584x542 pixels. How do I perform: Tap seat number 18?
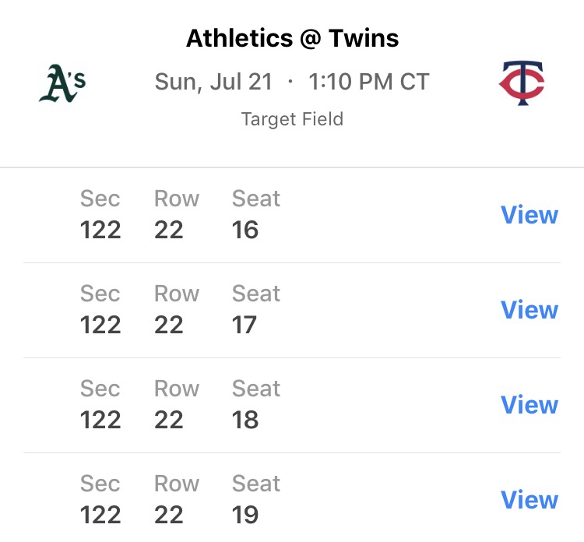pos(245,421)
